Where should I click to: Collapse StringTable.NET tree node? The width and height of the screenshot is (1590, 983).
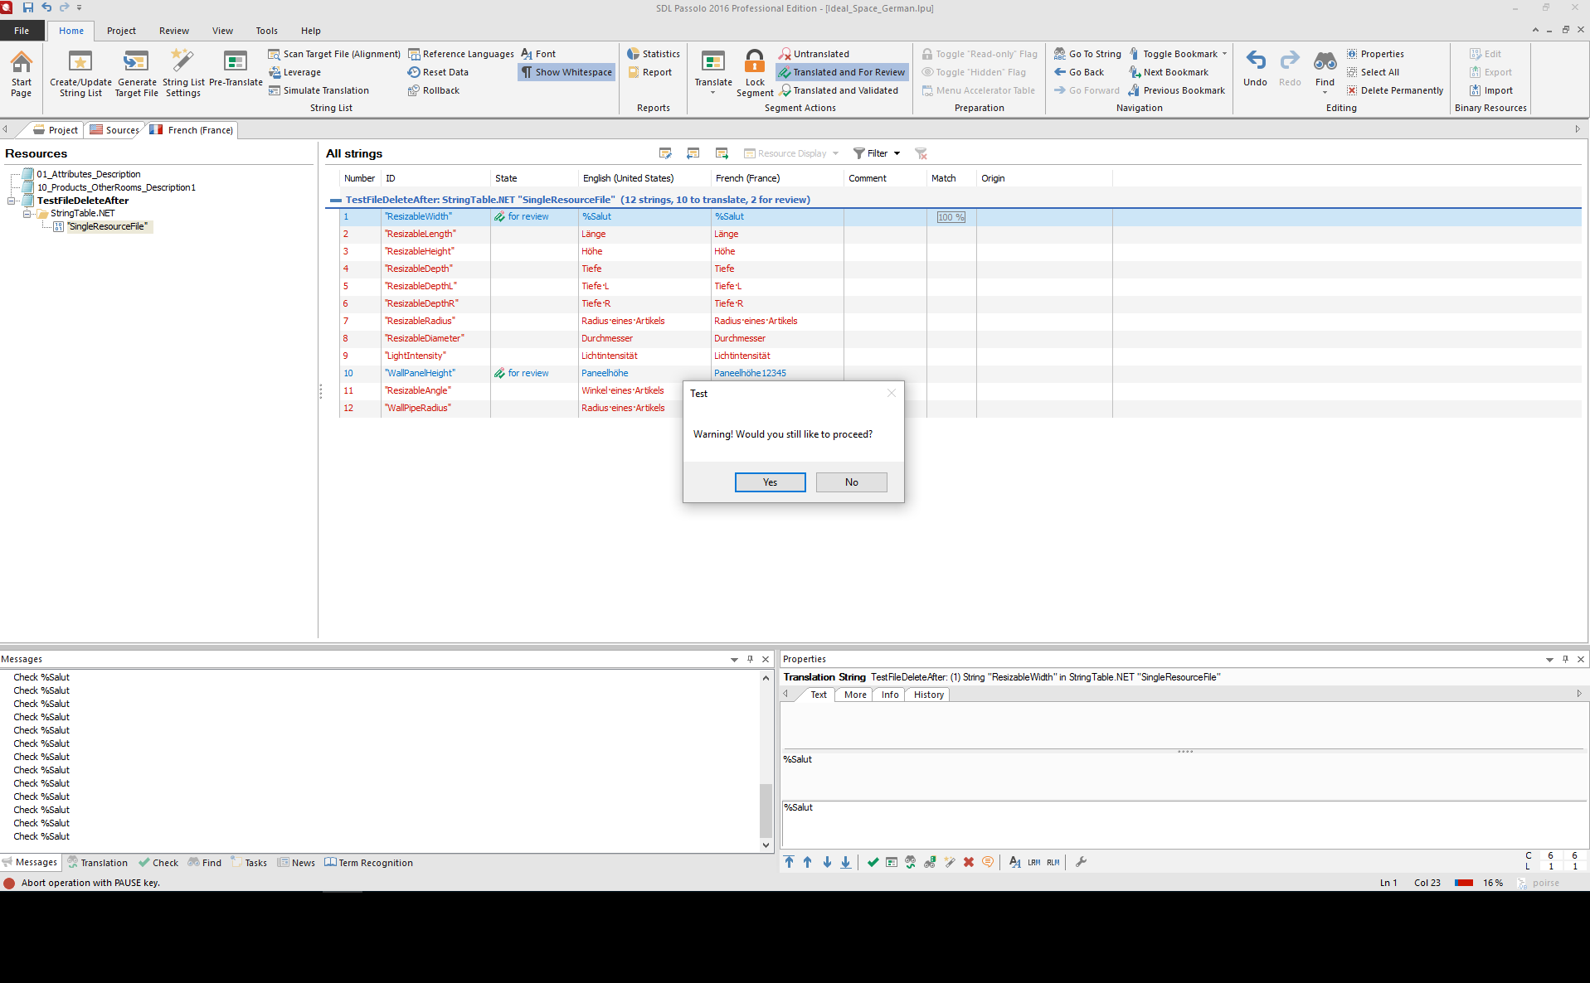[x=27, y=214]
